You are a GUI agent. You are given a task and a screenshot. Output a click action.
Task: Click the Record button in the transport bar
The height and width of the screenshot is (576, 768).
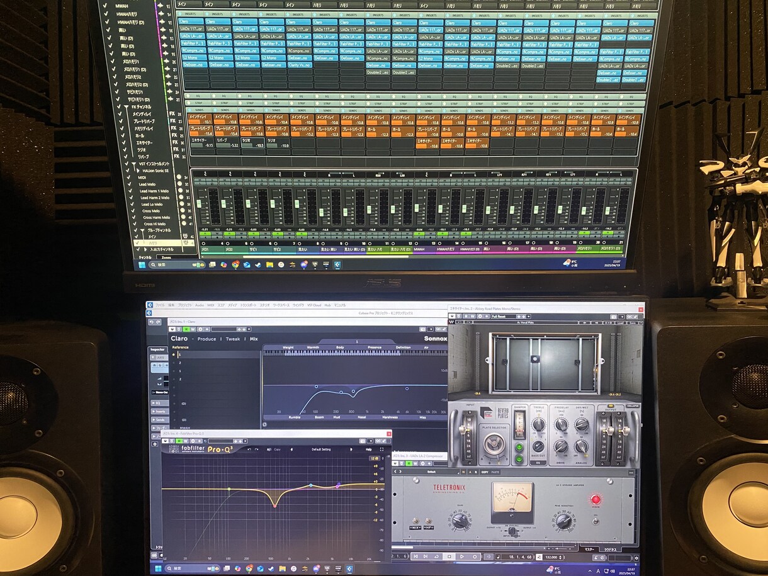(475, 556)
